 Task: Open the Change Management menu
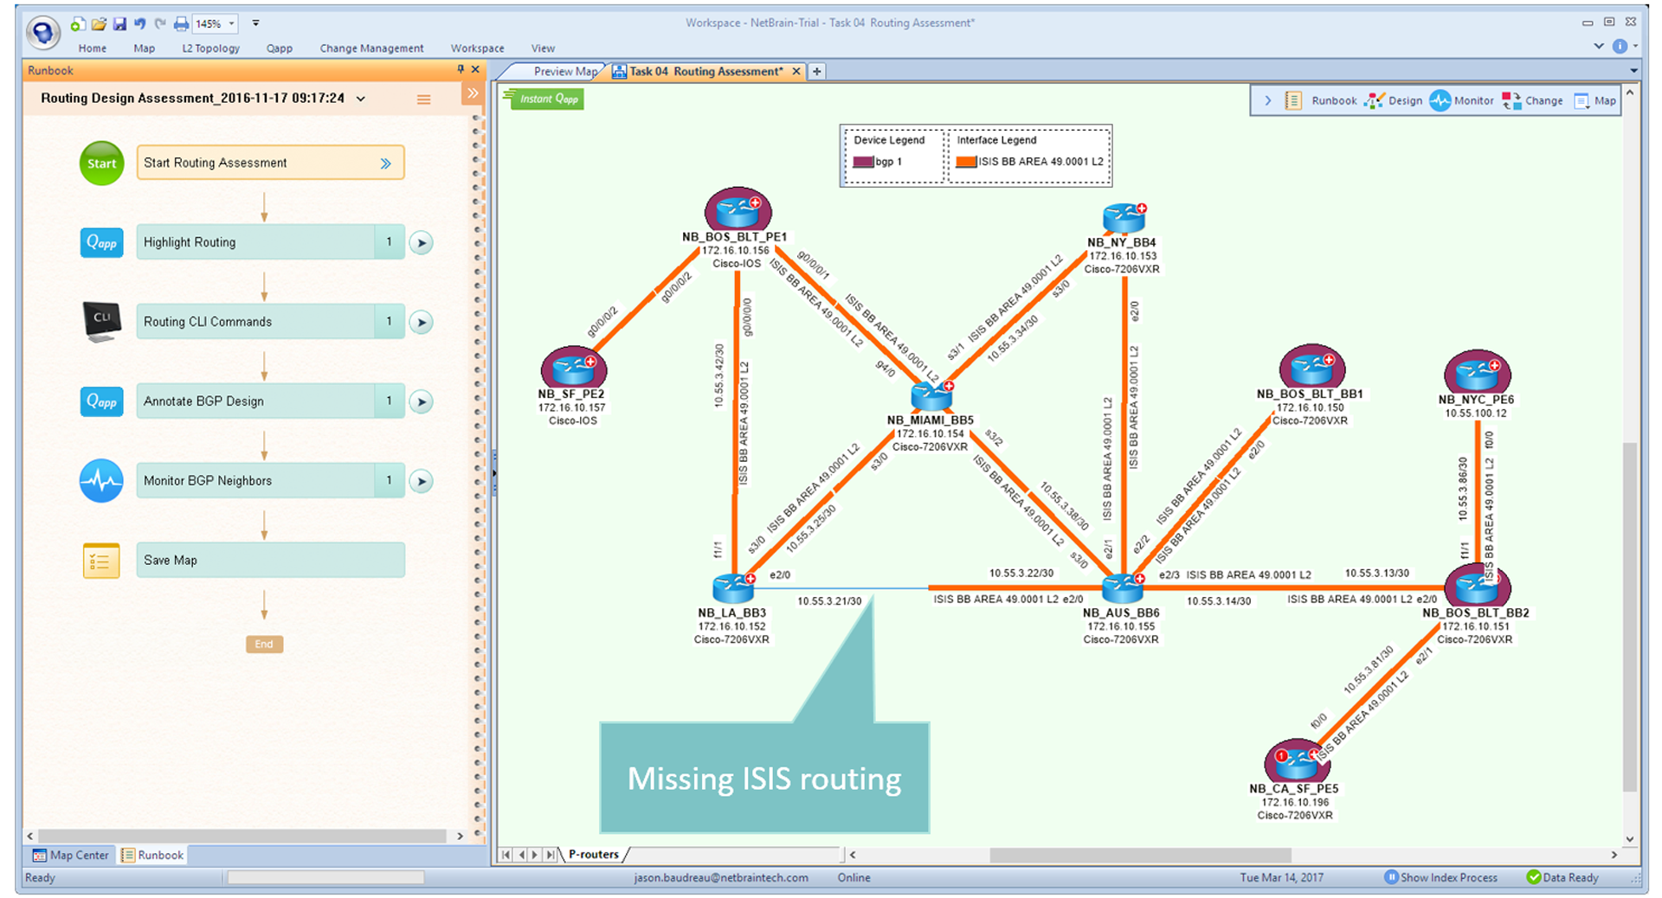[371, 48]
